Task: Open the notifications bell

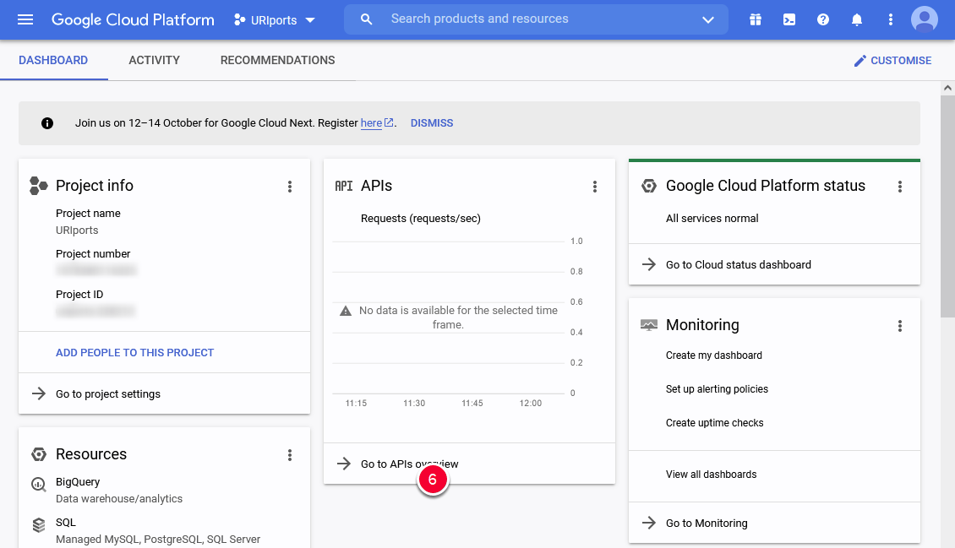Action: click(856, 19)
